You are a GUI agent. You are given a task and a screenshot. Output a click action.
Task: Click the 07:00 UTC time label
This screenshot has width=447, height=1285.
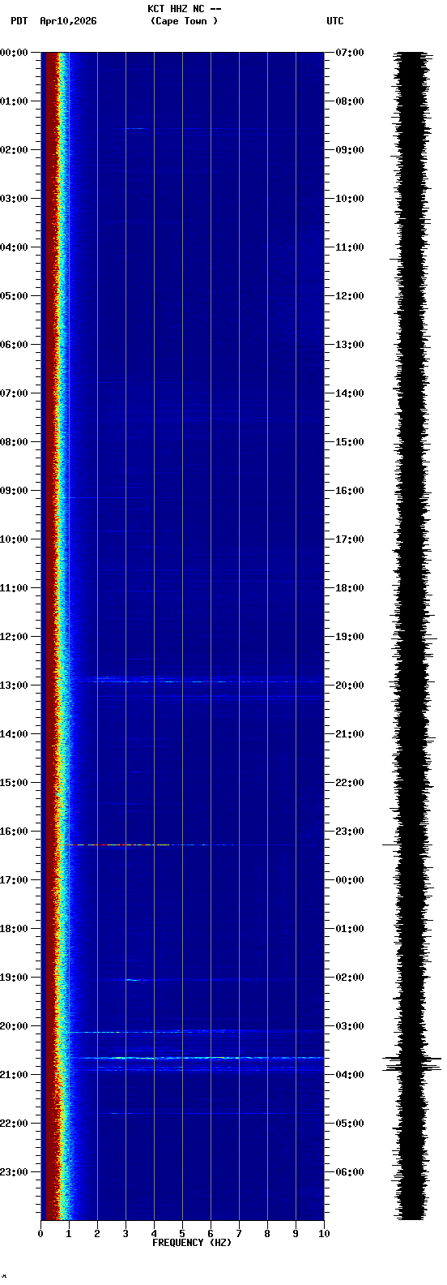click(x=350, y=53)
